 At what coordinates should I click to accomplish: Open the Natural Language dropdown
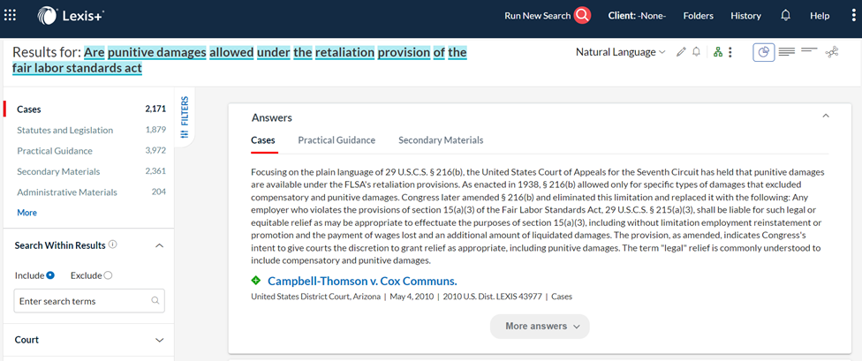[x=621, y=52]
